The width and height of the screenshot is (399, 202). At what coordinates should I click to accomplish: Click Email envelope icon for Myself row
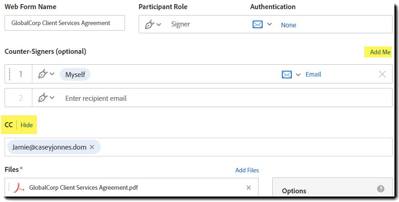pyautogui.click(x=286, y=74)
